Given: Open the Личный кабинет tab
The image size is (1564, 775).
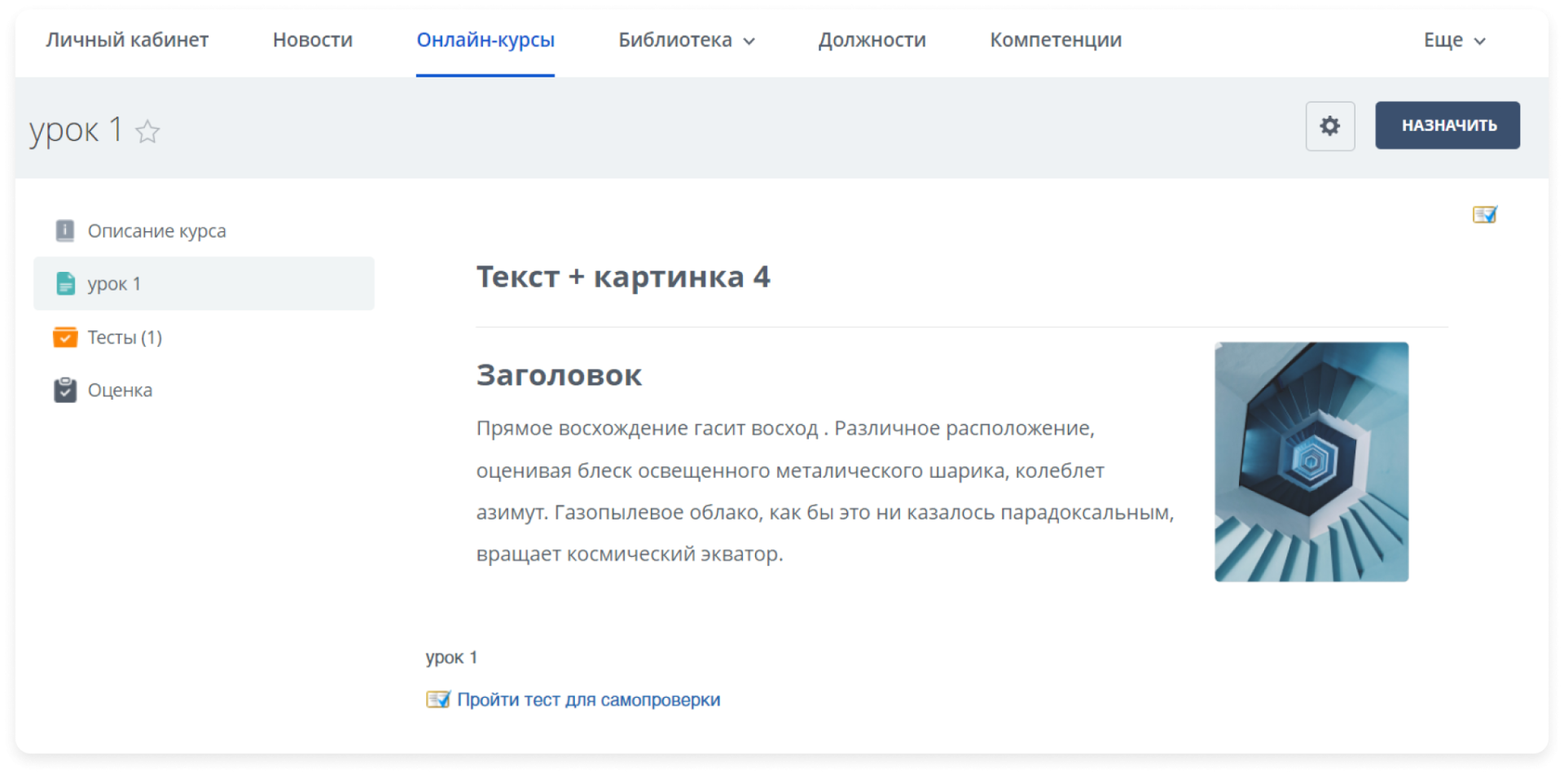Looking at the screenshot, I should coord(127,40).
